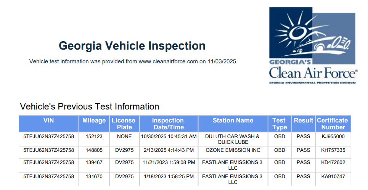This screenshot has height=190, width=368.
Task: Click the Inspection Date/Time column header
Action: (168, 124)
